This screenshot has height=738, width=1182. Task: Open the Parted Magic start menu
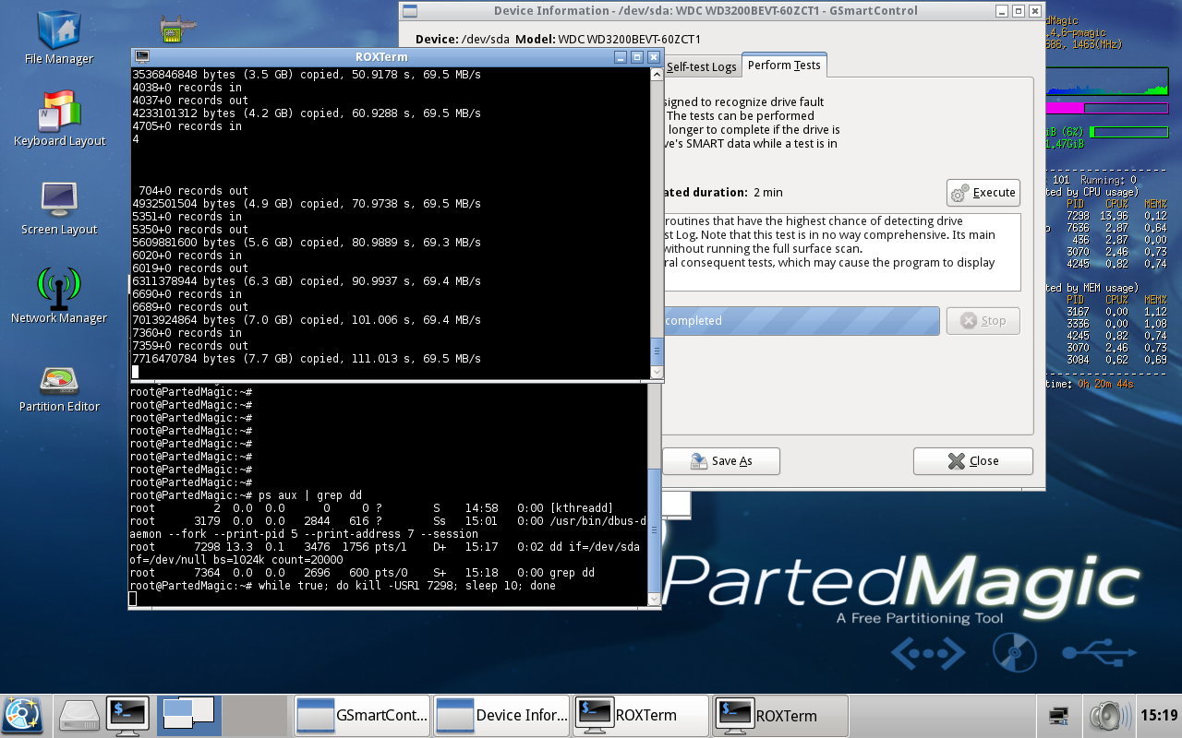coord(22,715)
